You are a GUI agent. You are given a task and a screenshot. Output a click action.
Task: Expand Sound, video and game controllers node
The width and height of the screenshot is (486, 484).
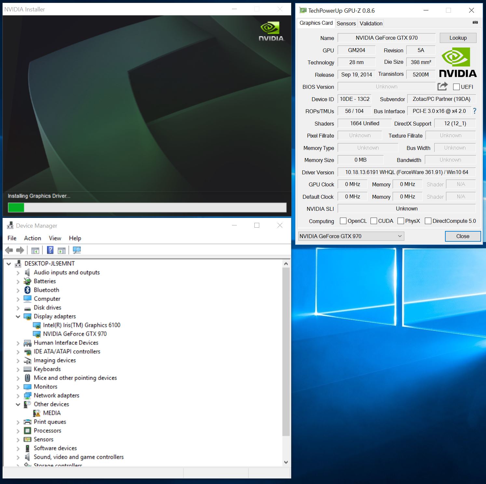tap(18, 457)
